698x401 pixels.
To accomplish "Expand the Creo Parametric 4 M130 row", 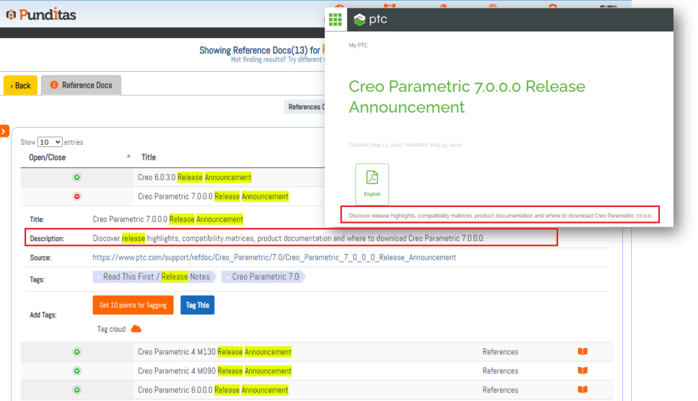I will 77,352.
